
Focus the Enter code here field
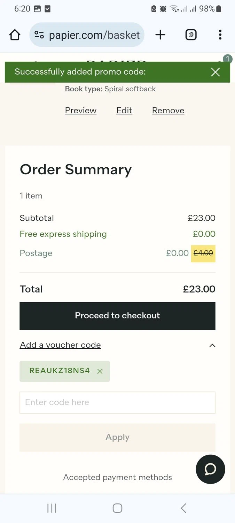(117, 402)
